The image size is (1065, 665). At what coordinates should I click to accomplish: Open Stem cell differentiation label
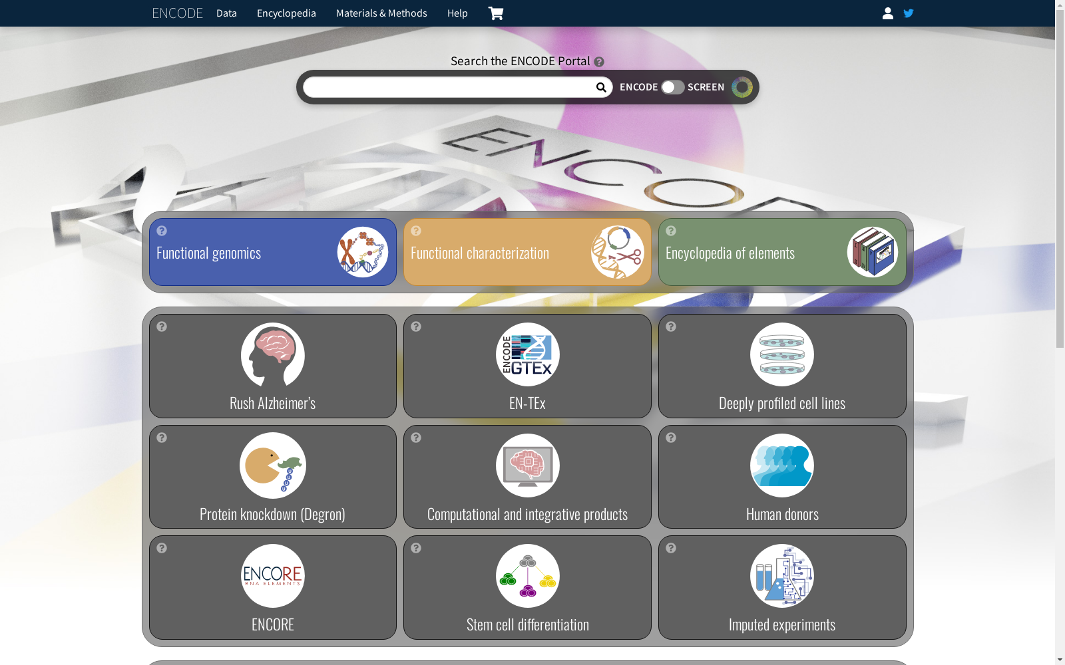[527, 624]
